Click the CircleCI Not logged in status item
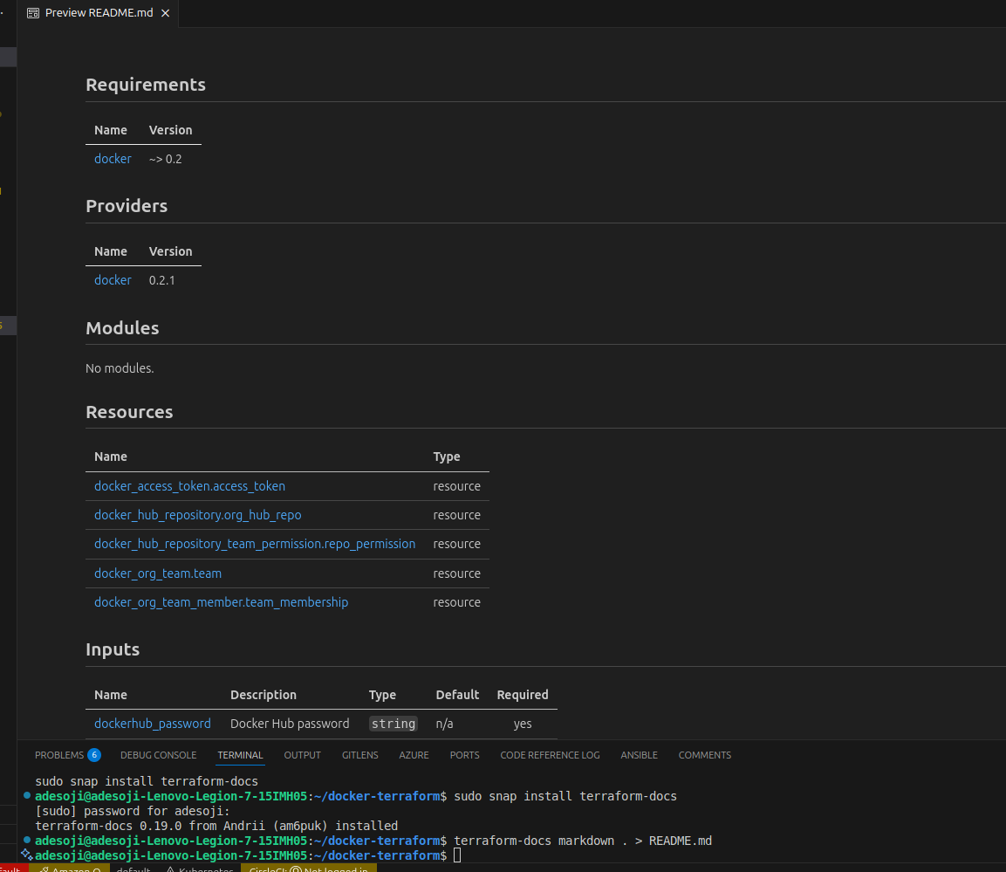Viewport: 1006px width, 872px height. click(x=309, y=869)
